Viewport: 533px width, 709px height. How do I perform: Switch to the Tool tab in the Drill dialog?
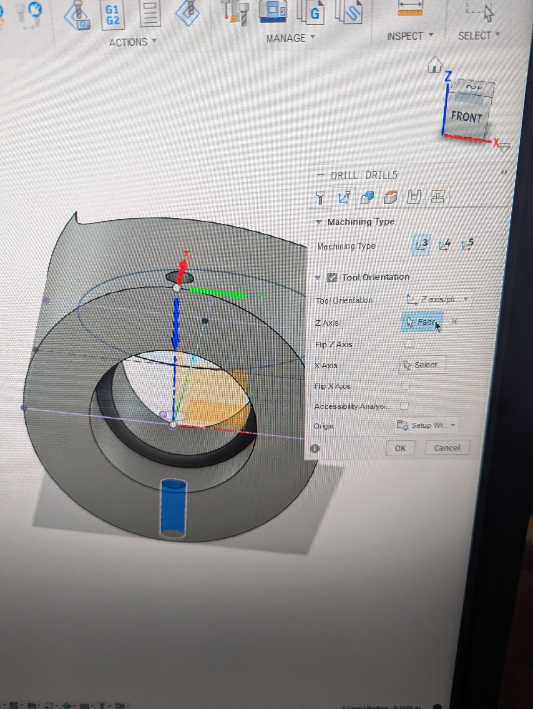click(x=320, y=198)
